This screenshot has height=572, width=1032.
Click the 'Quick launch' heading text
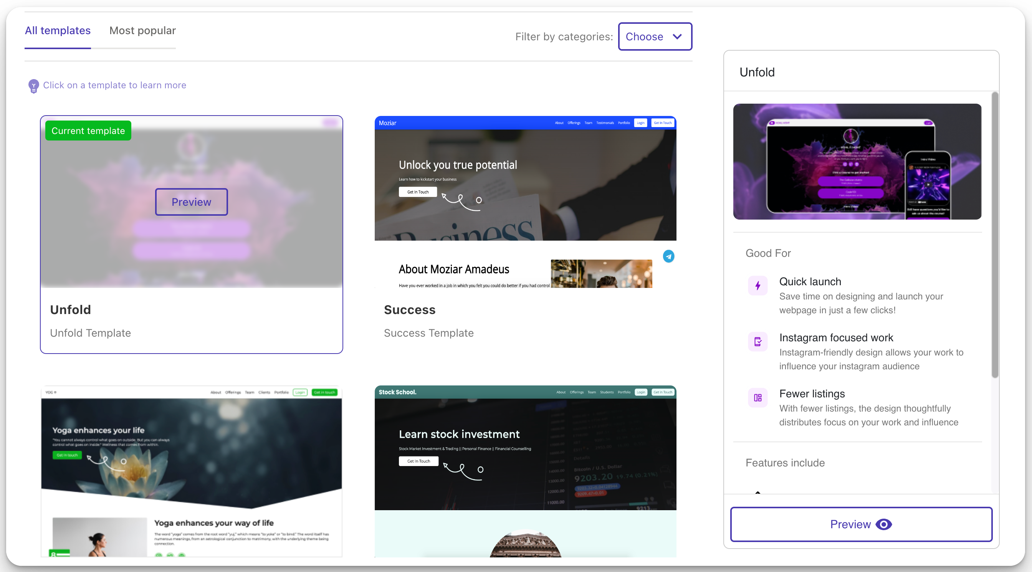click(810, 282)
